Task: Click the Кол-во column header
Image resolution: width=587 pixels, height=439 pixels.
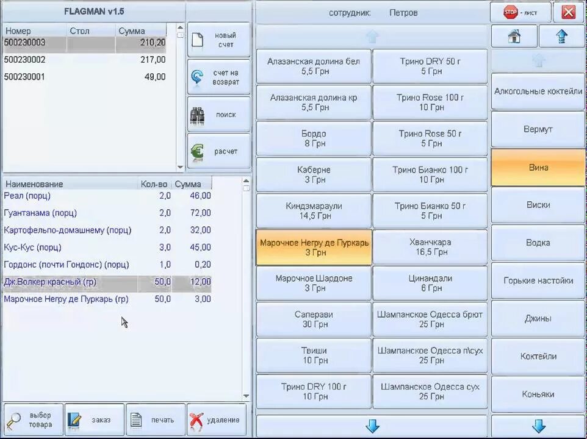Action: (155, 184)
